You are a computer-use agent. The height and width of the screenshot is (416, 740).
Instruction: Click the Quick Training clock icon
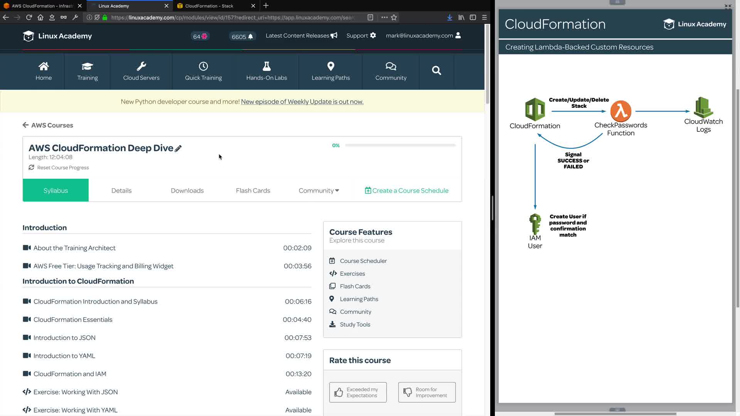pyautogui.click(x=203, y=67)
